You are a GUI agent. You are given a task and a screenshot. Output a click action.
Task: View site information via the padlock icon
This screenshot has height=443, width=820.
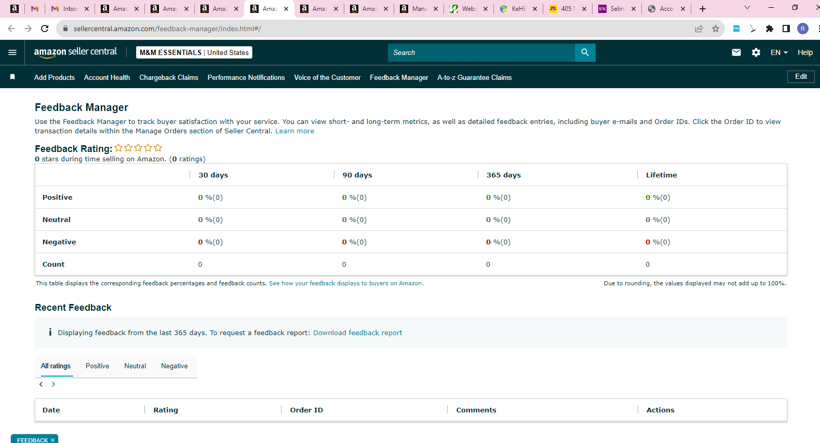(65, 29)
